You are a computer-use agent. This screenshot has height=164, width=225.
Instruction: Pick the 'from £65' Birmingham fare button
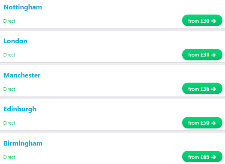202,157
